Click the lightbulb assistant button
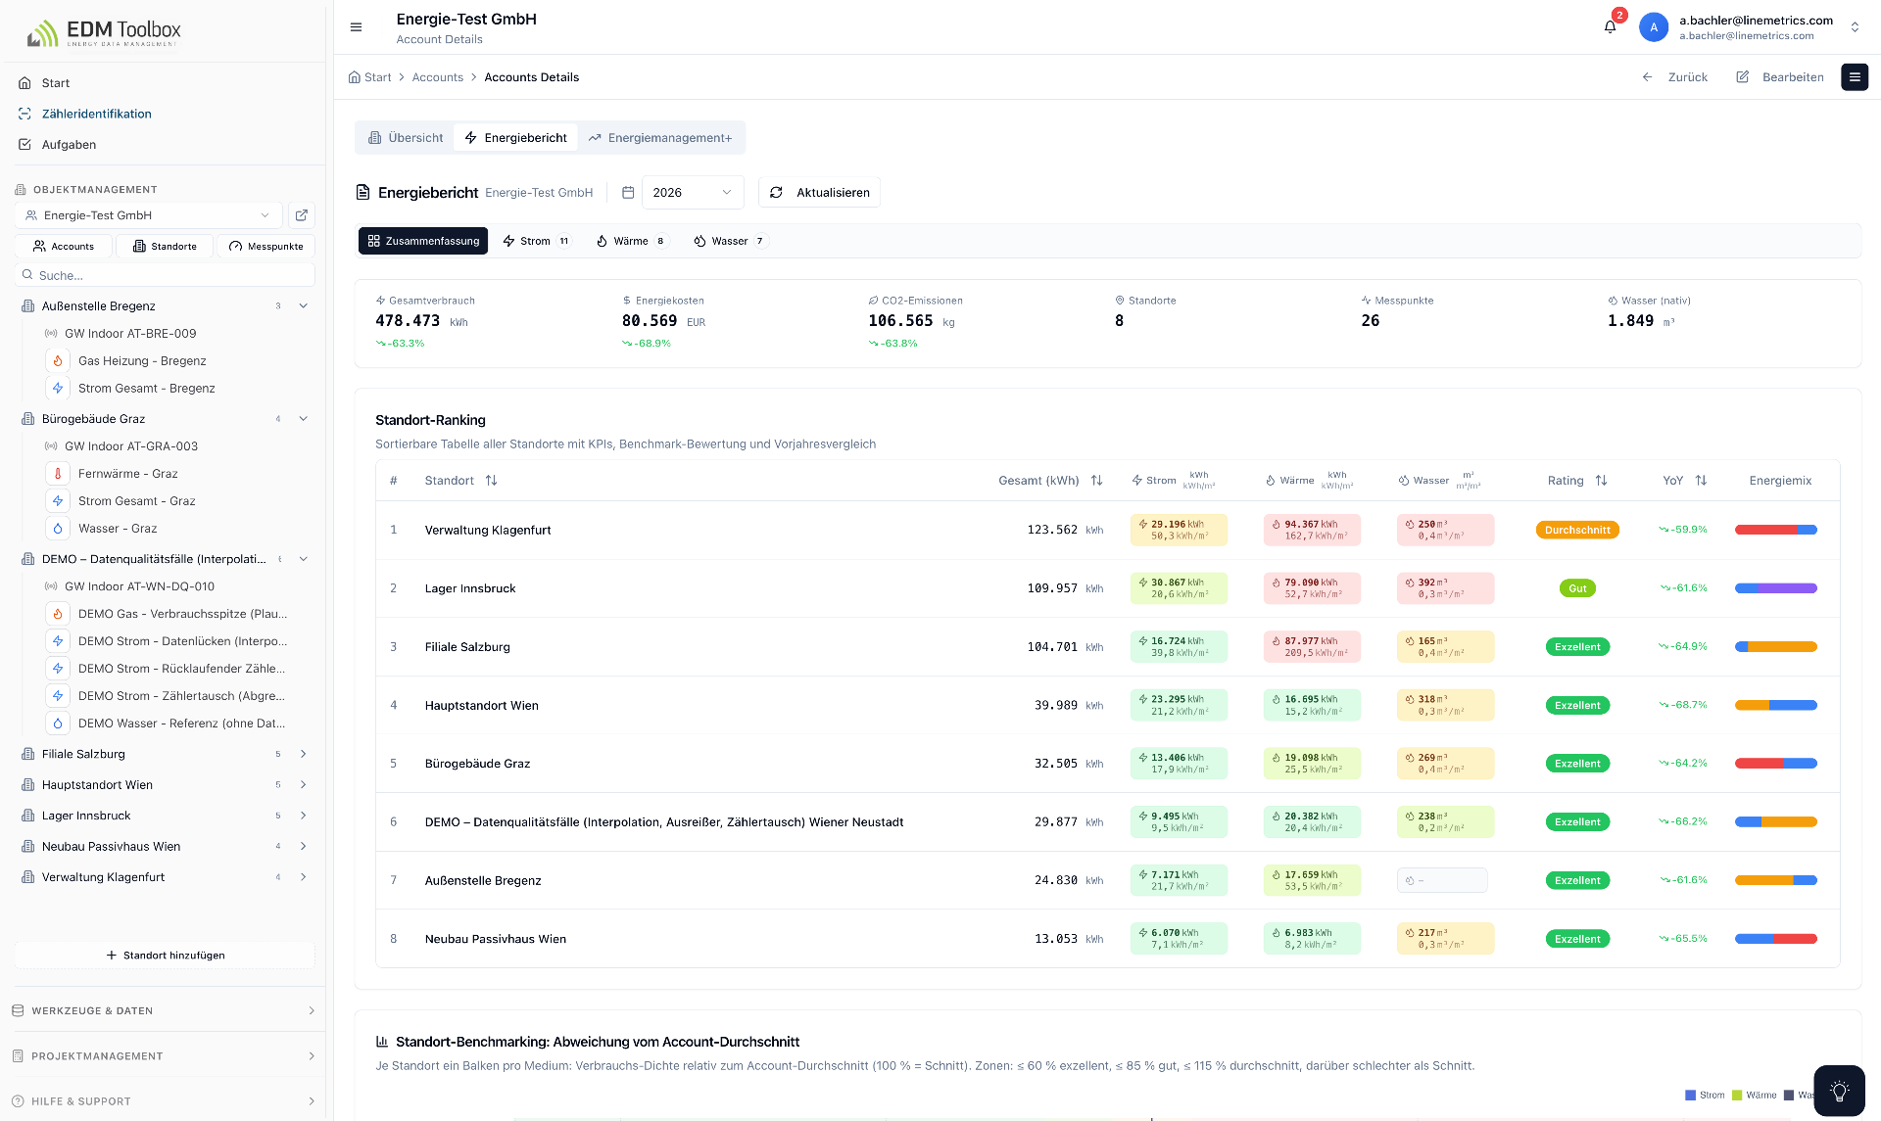This screenshot has height=1121, width=1881. pos(1839,1091)
